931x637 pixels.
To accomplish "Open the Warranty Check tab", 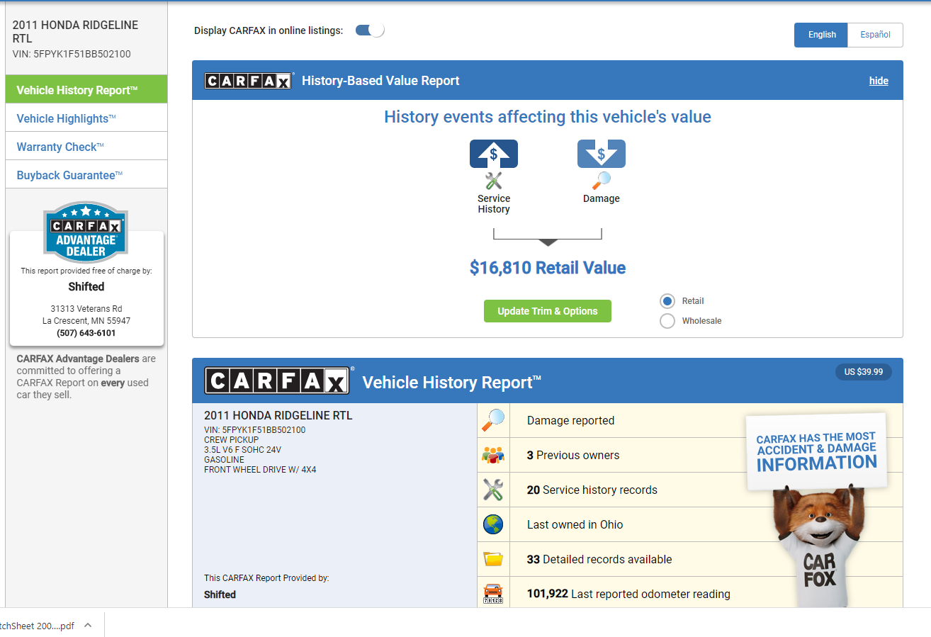I will click(x=86, y=147).
